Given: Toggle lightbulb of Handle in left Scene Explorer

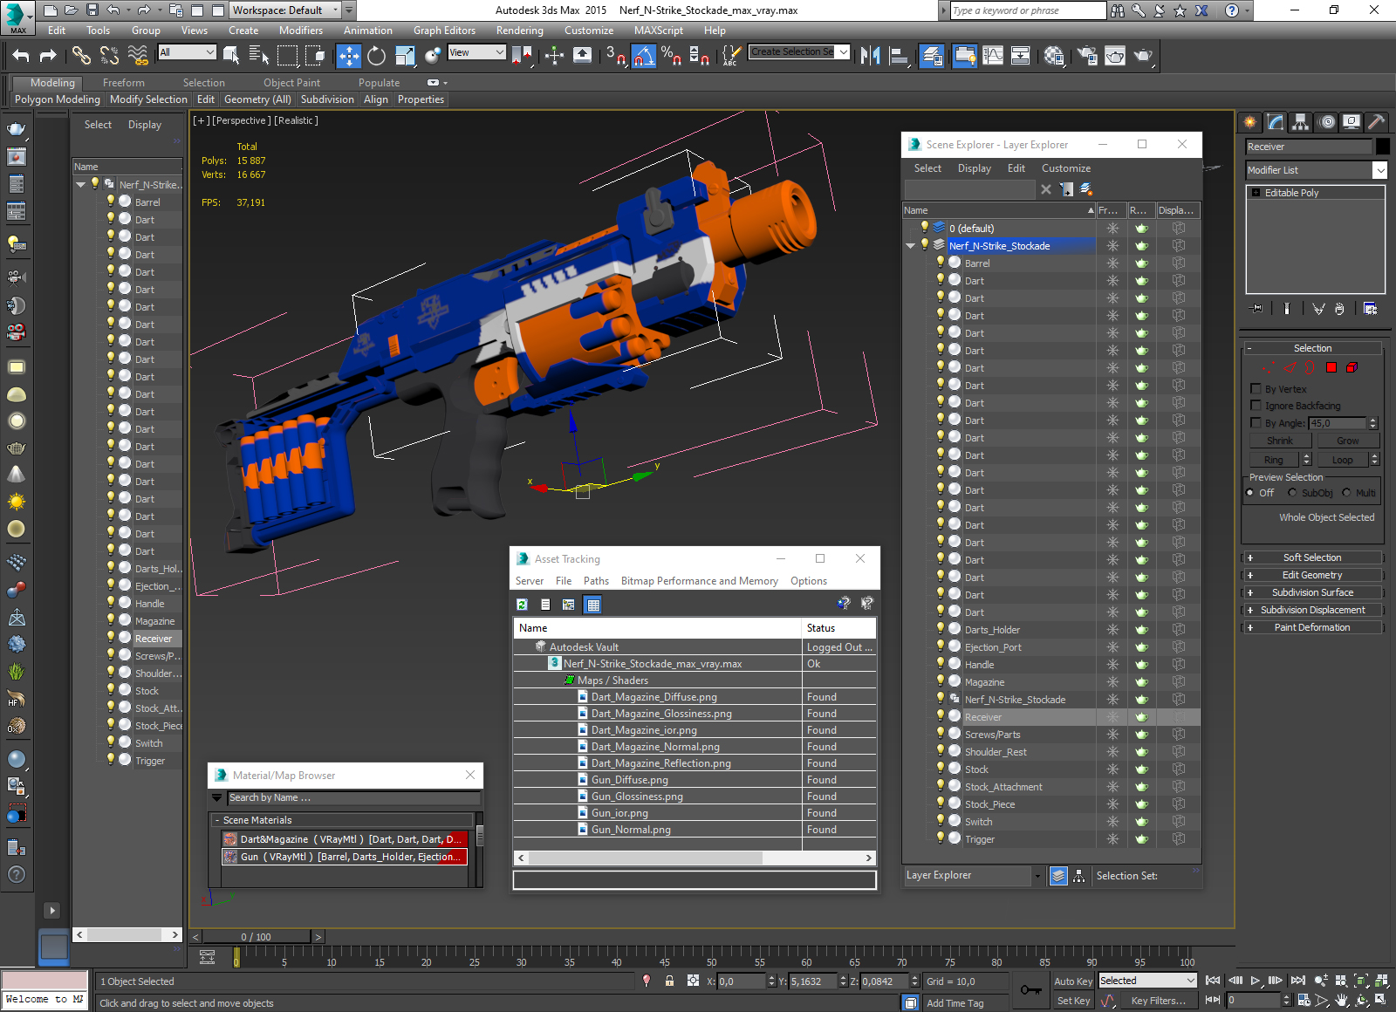Looking at the screenshot, I should coord(111,603).
